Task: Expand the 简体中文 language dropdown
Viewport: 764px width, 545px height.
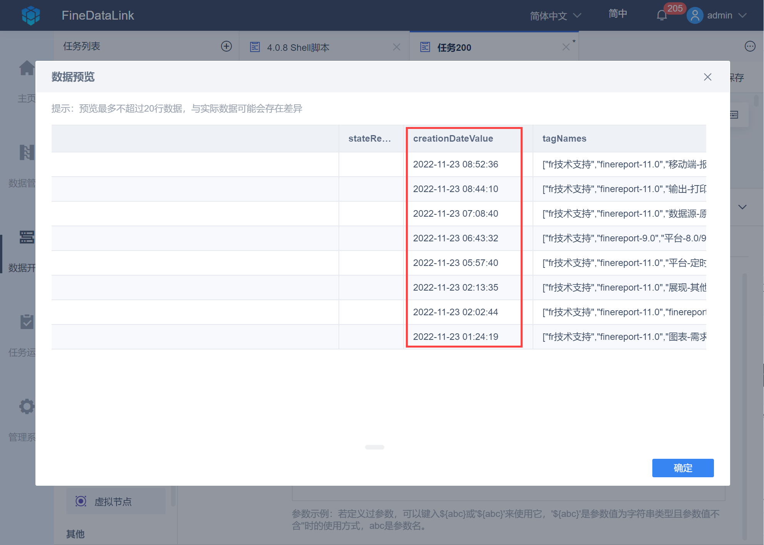Action: point(555,16)
